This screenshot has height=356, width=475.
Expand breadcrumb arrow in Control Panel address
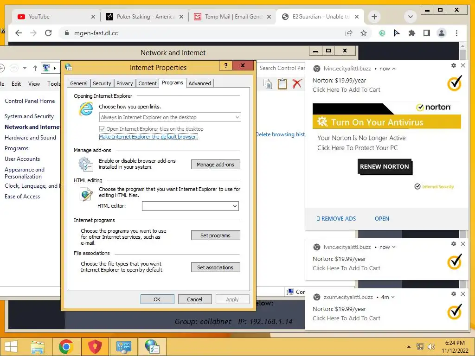[x=55, y=68]
